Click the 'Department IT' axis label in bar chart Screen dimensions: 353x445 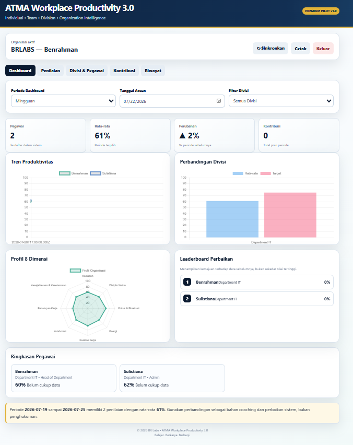click(x=261, y=242)
